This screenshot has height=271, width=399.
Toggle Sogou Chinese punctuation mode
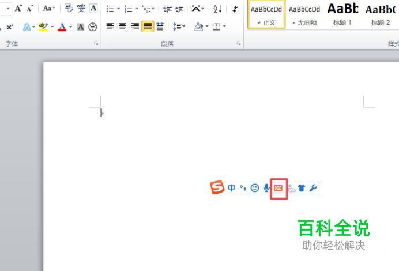243,188
